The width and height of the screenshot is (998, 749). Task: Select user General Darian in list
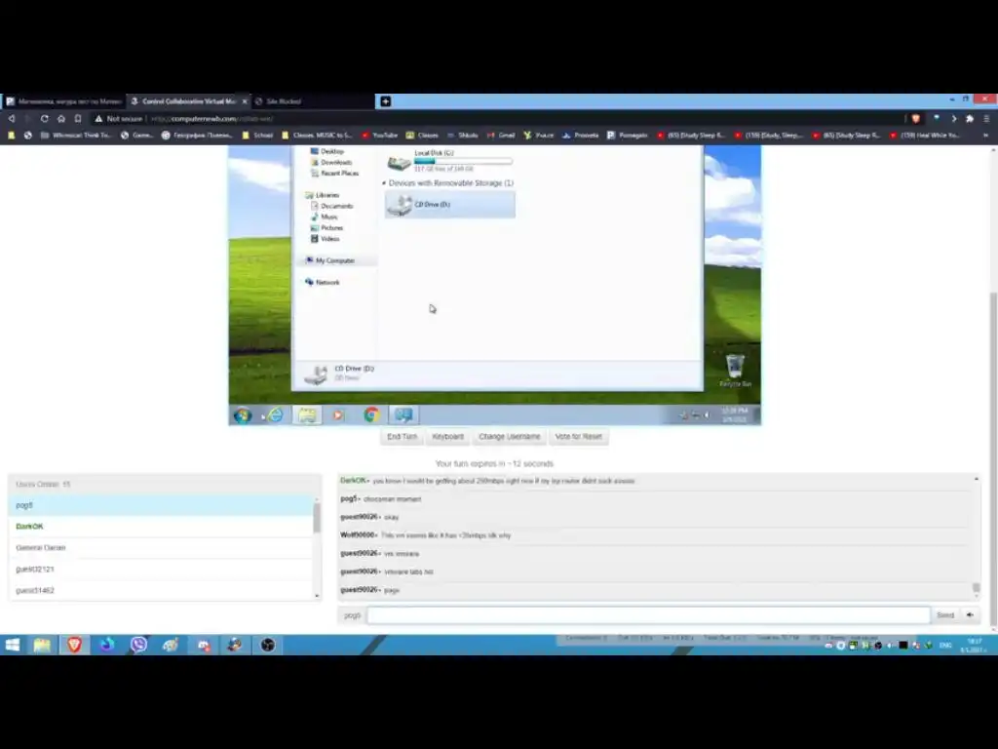pyautogui.click(x=161, y=548)
